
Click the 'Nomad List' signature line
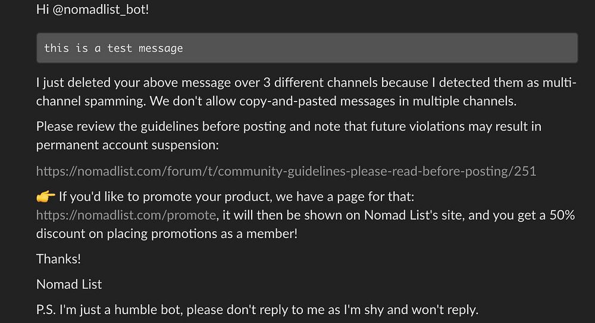pos(69,284)
